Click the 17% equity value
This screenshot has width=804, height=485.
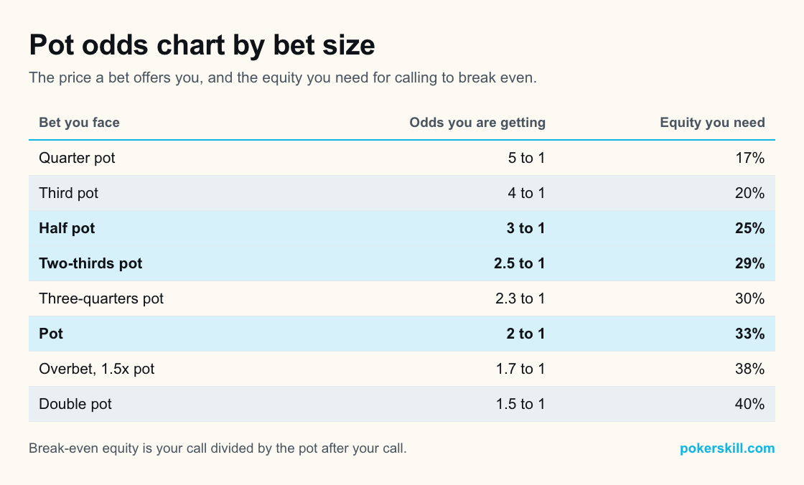750,158
